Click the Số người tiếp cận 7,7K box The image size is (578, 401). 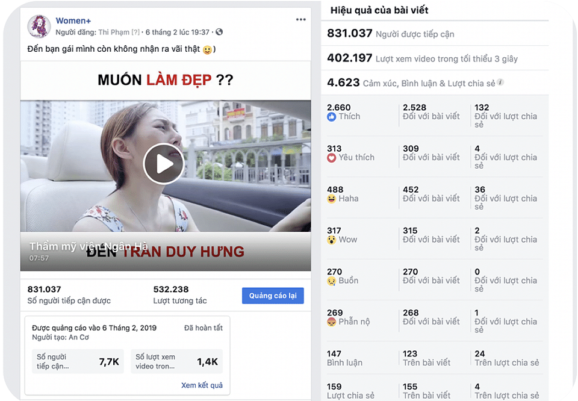click(78, 362)
